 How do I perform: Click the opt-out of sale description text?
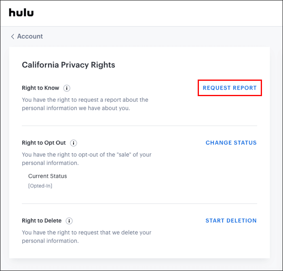tap(87, 159)
